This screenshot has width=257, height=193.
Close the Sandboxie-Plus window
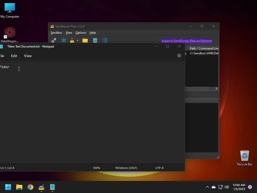(214, 26)
